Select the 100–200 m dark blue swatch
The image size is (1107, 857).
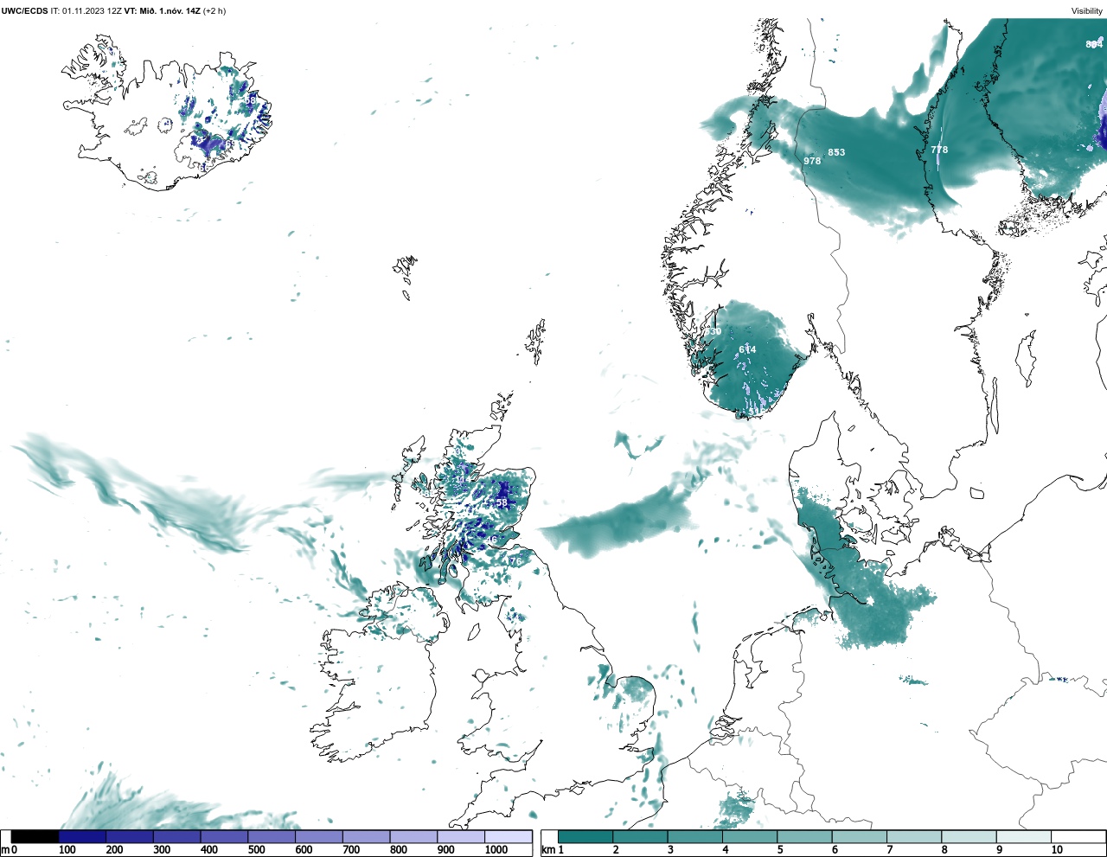click(82, 836)
